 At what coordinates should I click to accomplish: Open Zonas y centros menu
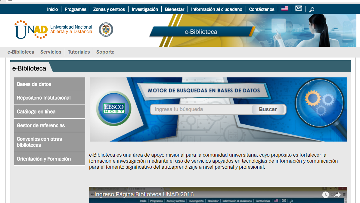click(x=109, y=9)
